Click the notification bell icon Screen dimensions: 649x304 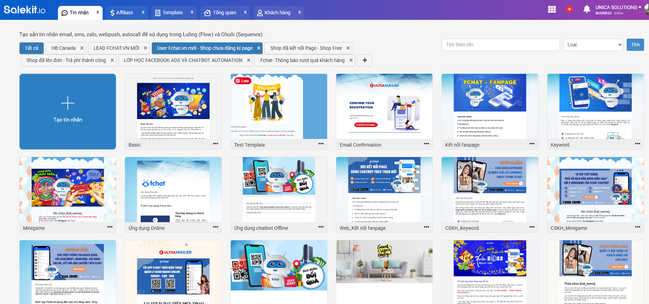tap(587, 9)
